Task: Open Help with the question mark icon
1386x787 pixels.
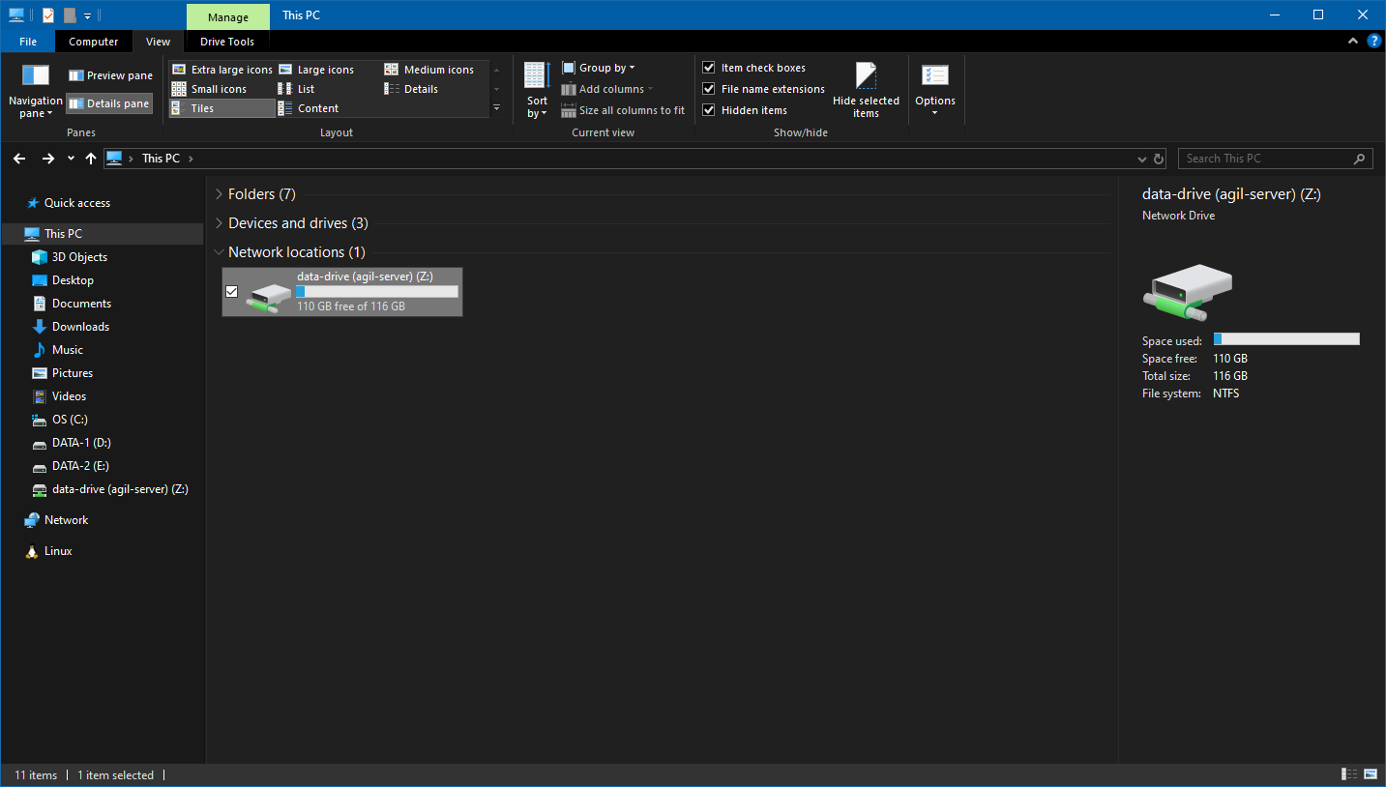Action: [1374, 41]
